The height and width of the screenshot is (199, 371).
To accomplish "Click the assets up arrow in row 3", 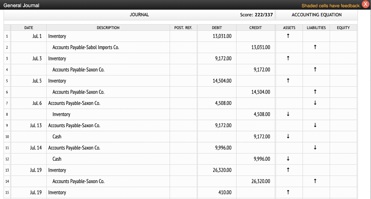I will [288, 58].
